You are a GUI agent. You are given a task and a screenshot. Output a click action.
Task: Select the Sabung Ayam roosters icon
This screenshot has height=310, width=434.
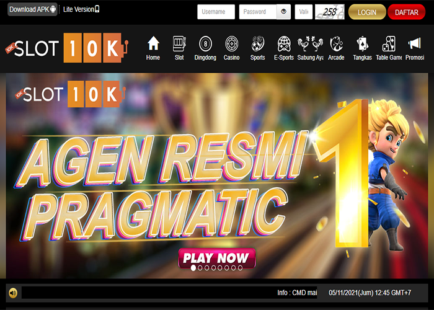tap(310, 44)
